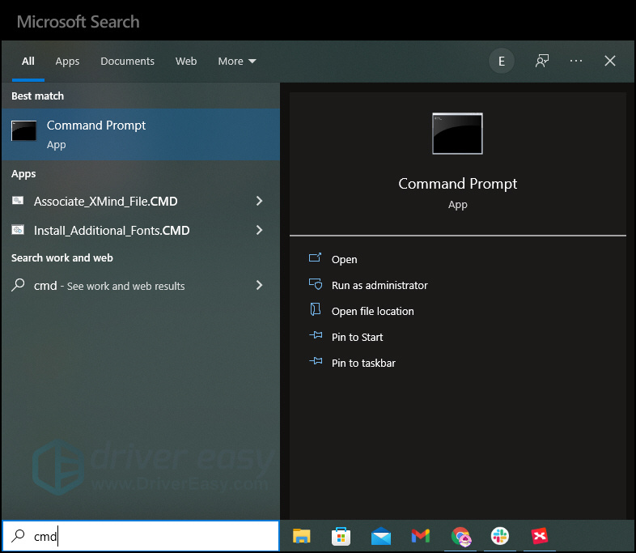The width and height of the screenshot is (636, 553).
Task: Choose Open file location
Action: (373, 311)
